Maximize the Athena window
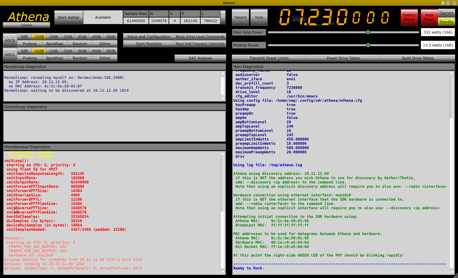Image resolution: width=458 pixels, height=278 pixels. pos(448,3)
